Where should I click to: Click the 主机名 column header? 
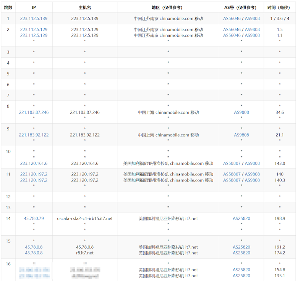click(85, 7)
